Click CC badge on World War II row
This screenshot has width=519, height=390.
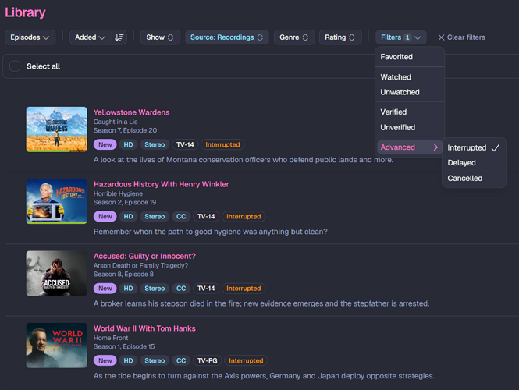click(181, 360)
